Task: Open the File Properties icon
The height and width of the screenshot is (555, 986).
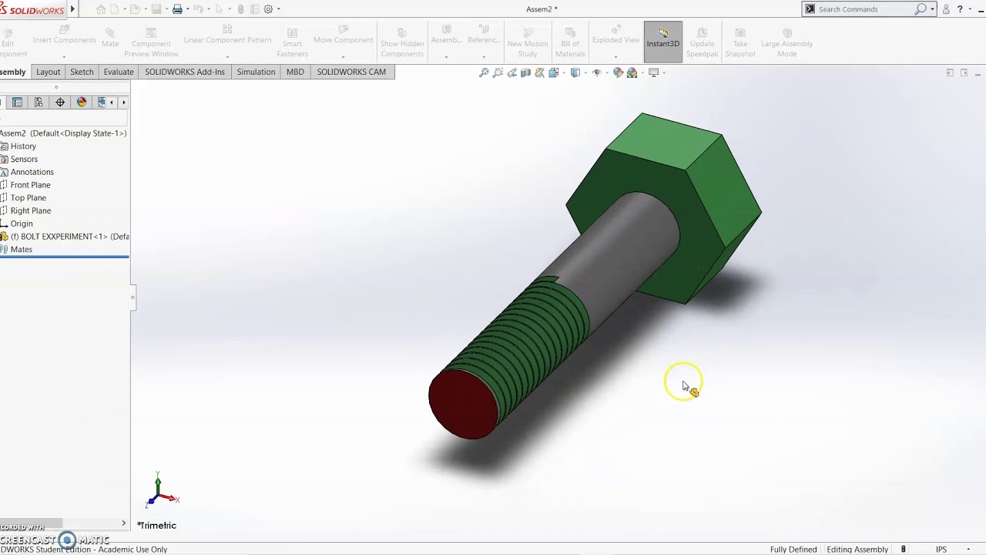Action: (254, 9)
